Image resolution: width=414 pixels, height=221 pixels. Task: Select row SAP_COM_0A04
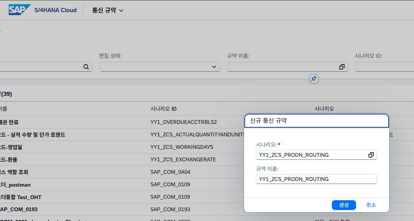coord(170,172)
